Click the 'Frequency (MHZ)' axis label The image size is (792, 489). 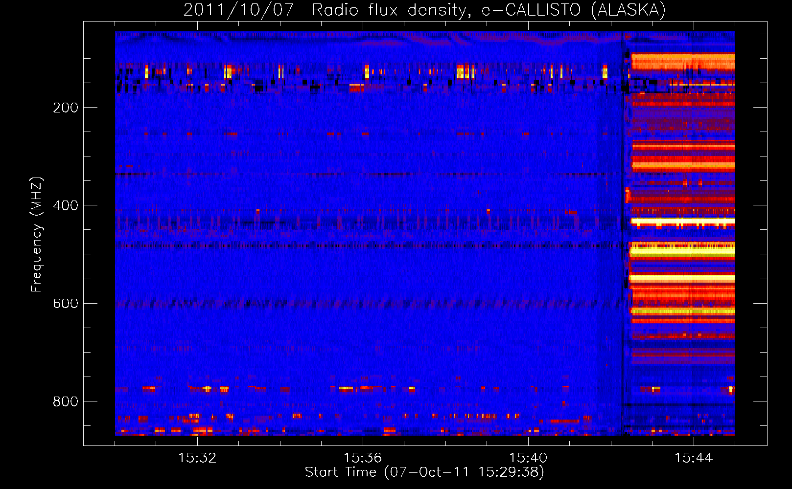(37, 235)
